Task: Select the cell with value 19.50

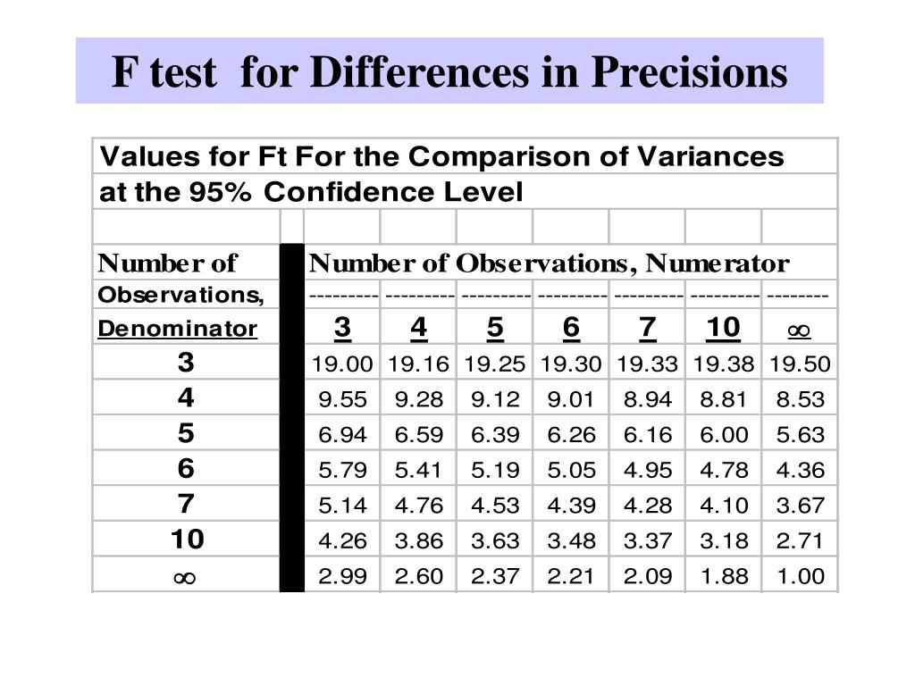Action: click(x=800, y=364)
